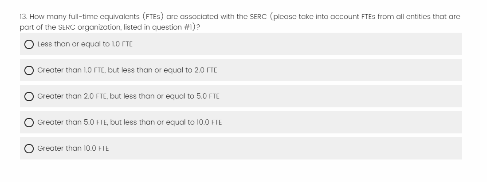Click blank area of the third answer row
The height and width of the screenshot is (182, 487).
[x=333, y=96]
